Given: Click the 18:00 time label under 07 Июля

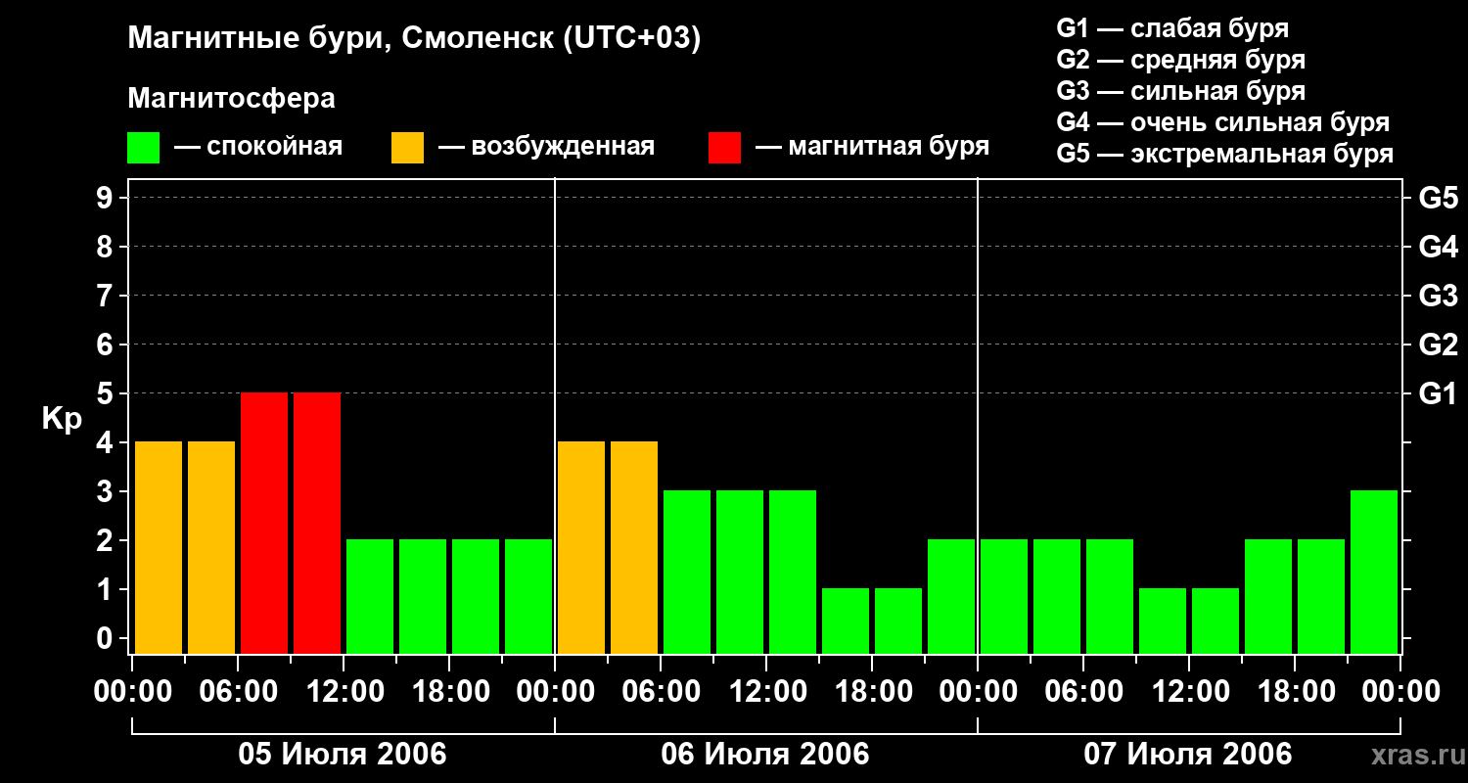Looking at the screenshot, I should coord(1295,692).
